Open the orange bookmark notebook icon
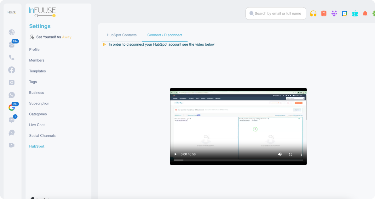Screen dimensions: 375x199 tap(324, 13)
